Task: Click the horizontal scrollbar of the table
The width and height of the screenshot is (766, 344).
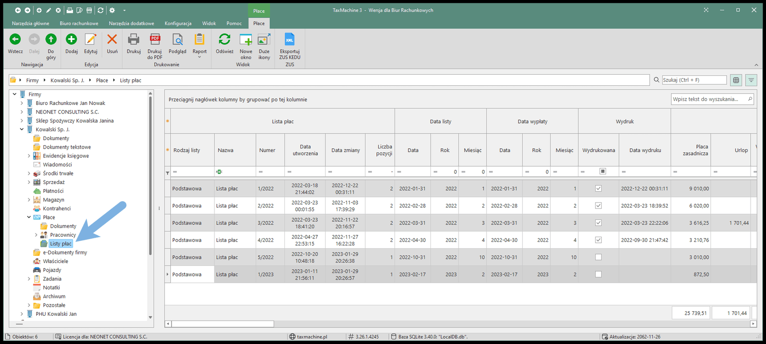Action: click(223, 324)
